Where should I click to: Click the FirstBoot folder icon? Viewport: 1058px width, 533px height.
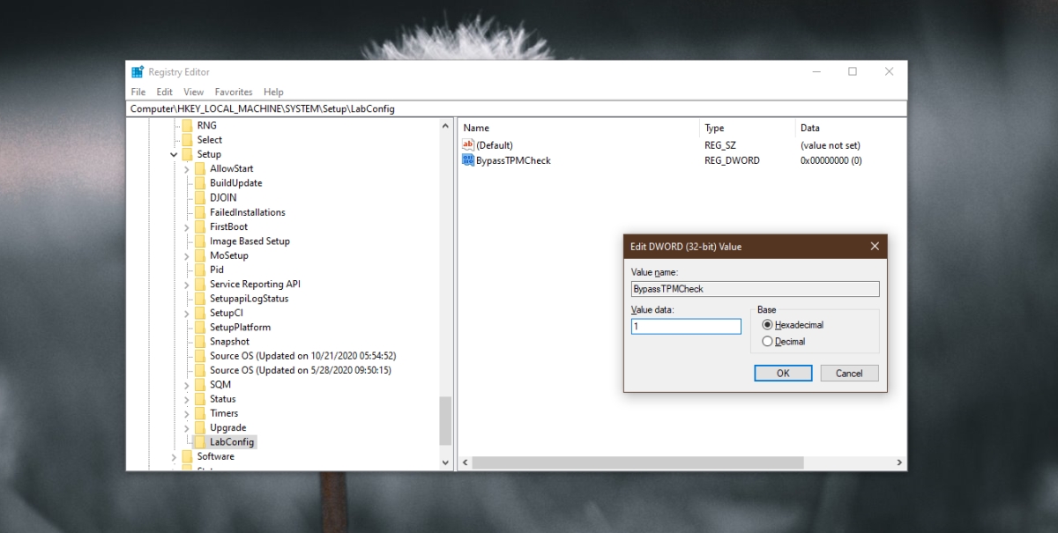200,226
